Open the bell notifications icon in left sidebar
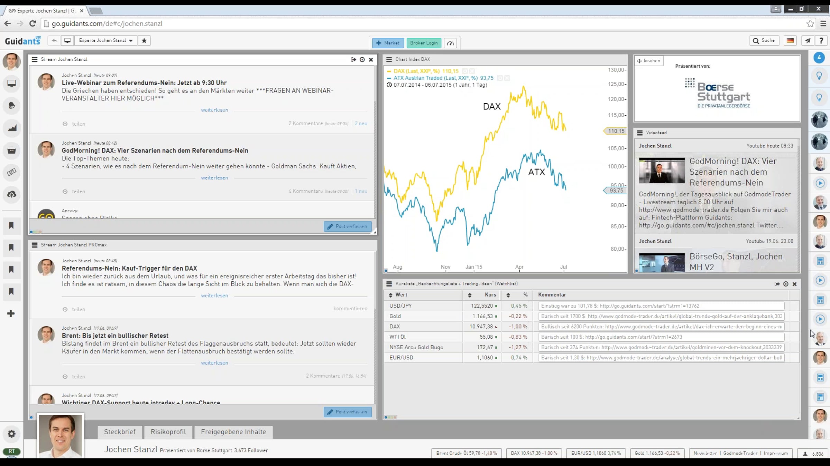The width and height of the screenshot is (830, 466). tap(12, 106)
